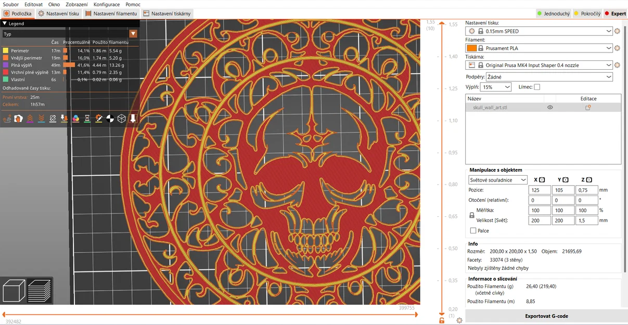Hide the skull_wall_art.stl model via its eye icon
Image resolution: width=628 pixels, height=325 pixels.
tap(550, 107)
